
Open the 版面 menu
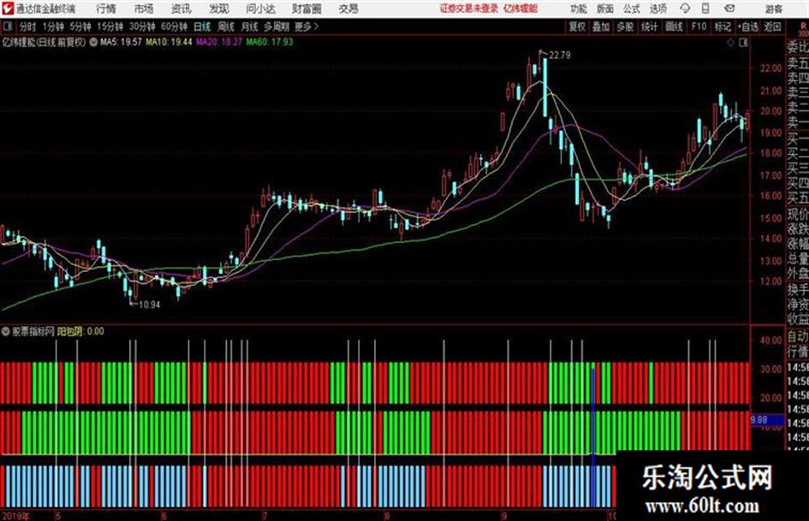click(605, 9)
